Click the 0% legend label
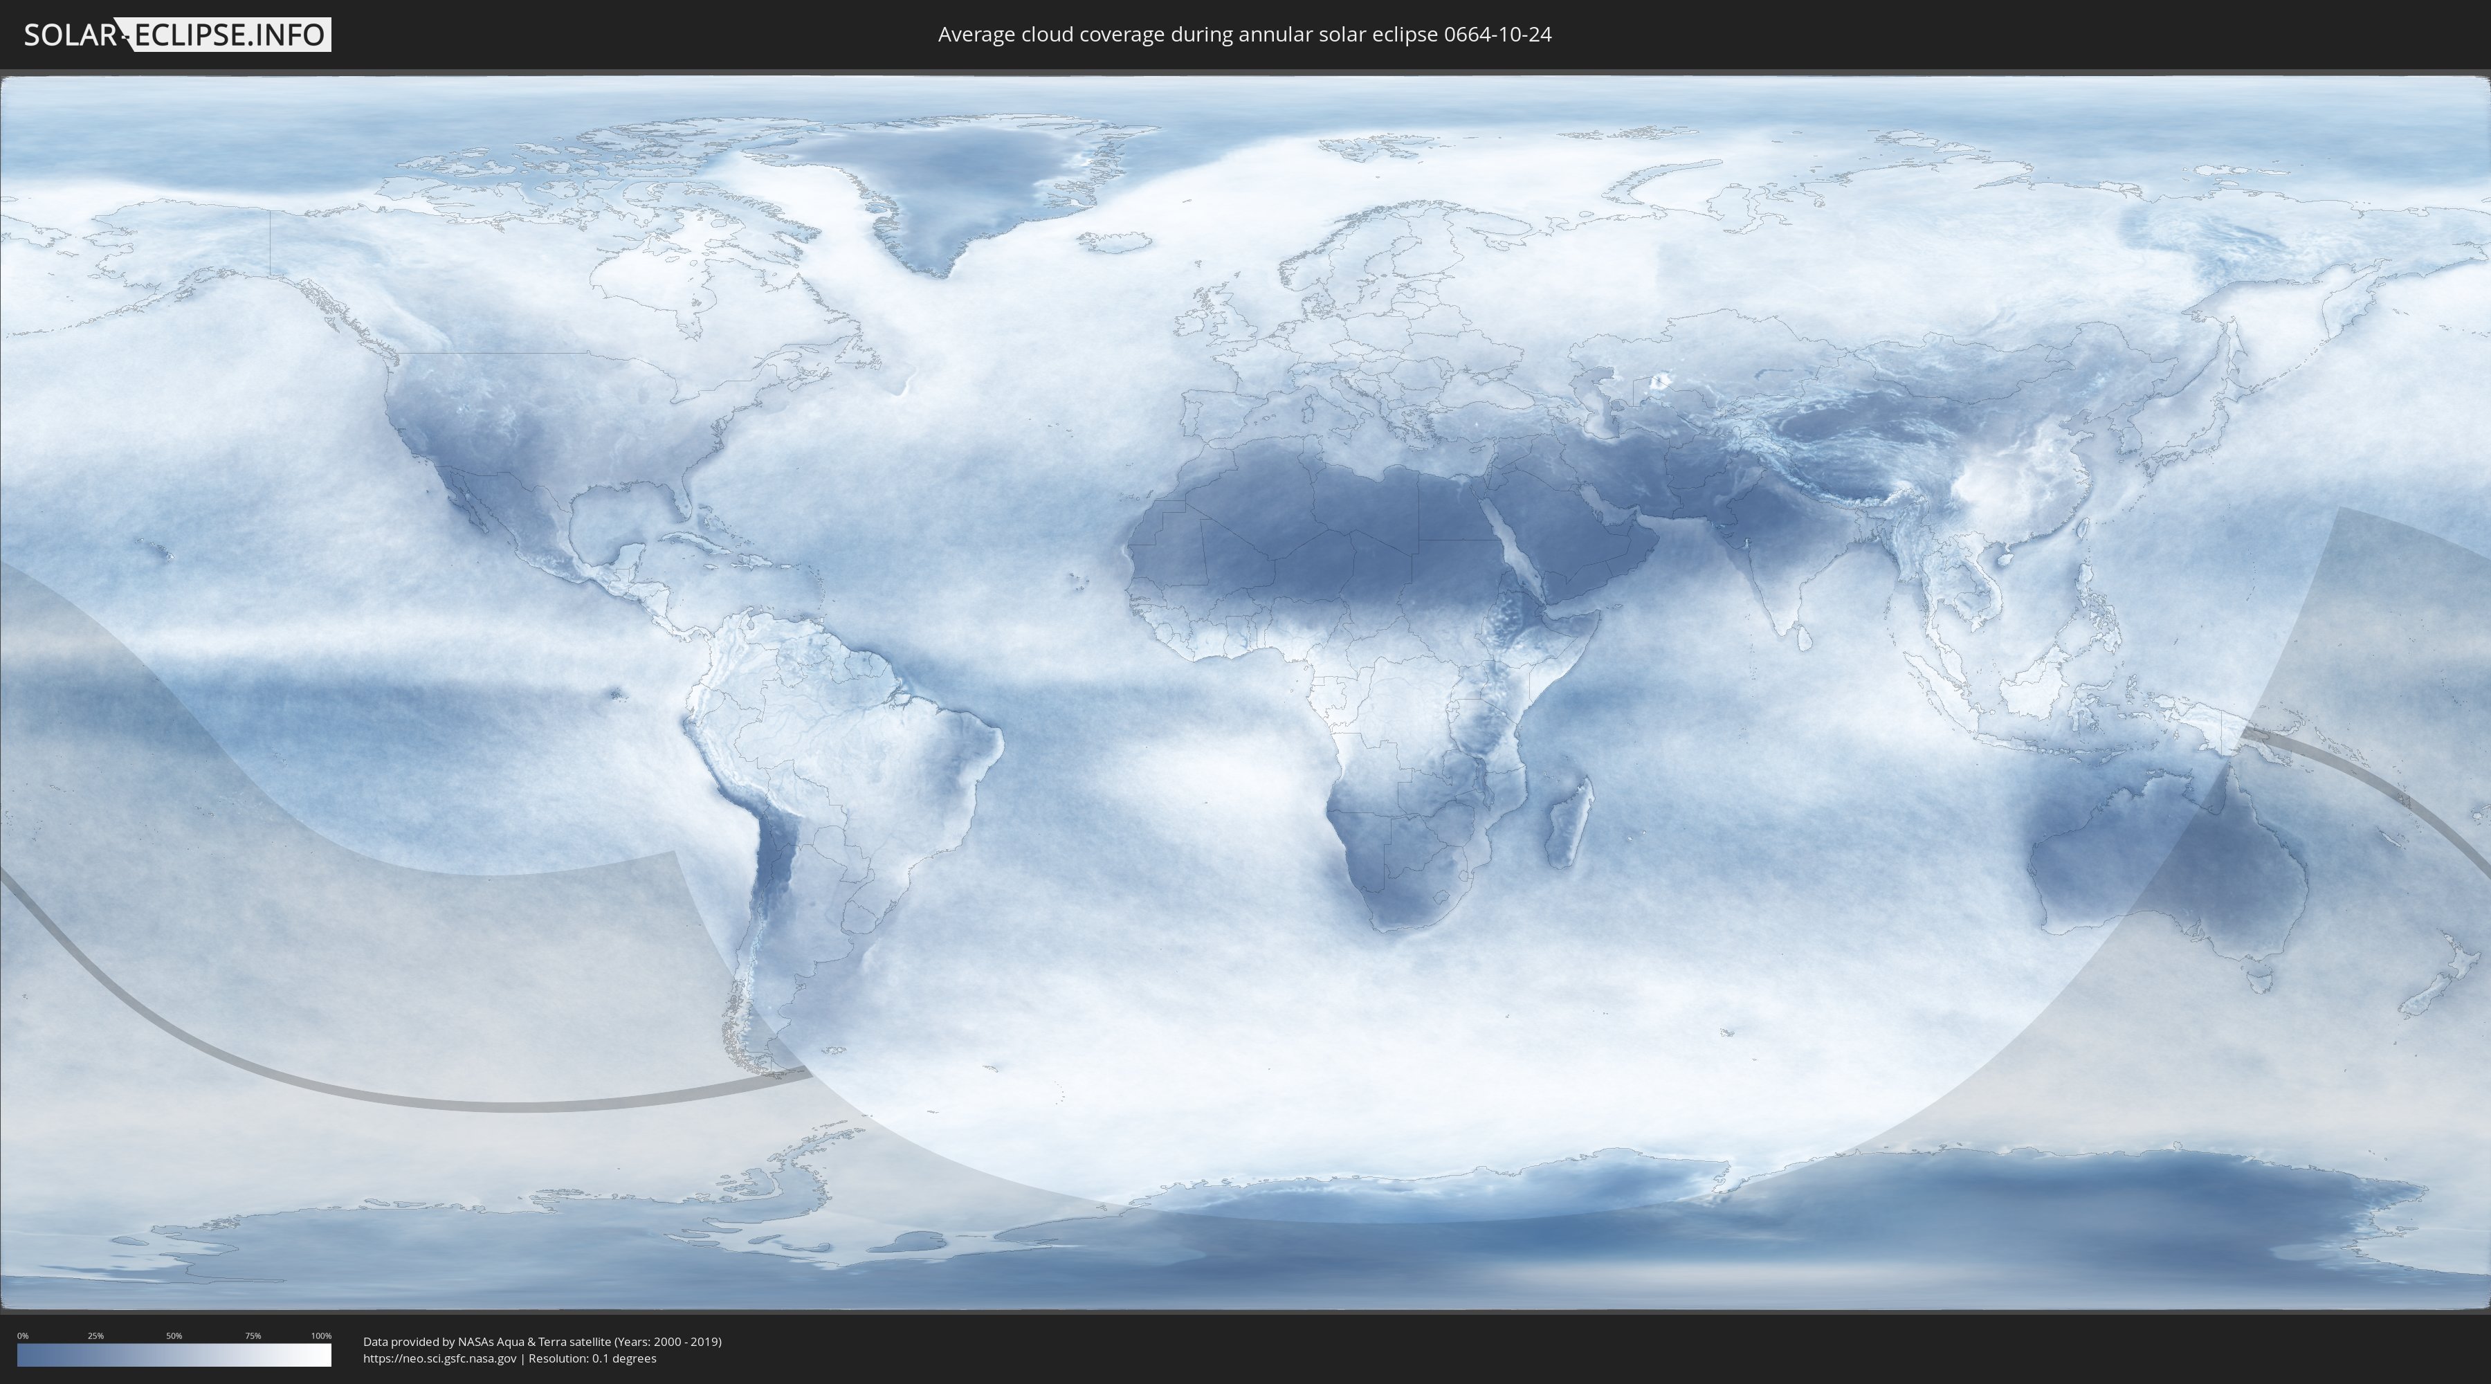2491x1384 pixels. point(22,1336)
